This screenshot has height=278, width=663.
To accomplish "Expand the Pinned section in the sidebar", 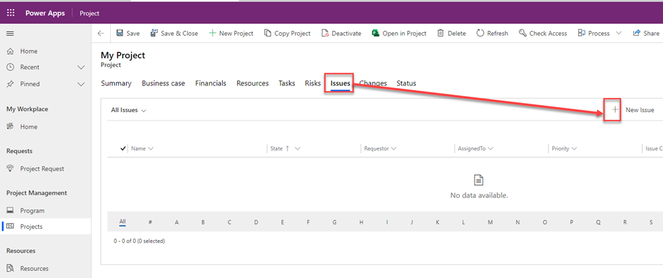I will point(81,84).
